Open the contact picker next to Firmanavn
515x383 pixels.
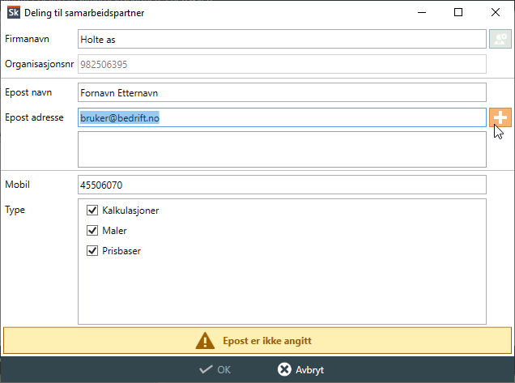click(x=500, y=39)
